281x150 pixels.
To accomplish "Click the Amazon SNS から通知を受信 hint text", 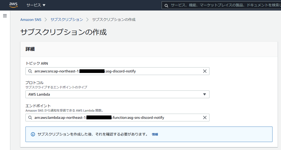I will pyautogui.click(x=65, y=111).
